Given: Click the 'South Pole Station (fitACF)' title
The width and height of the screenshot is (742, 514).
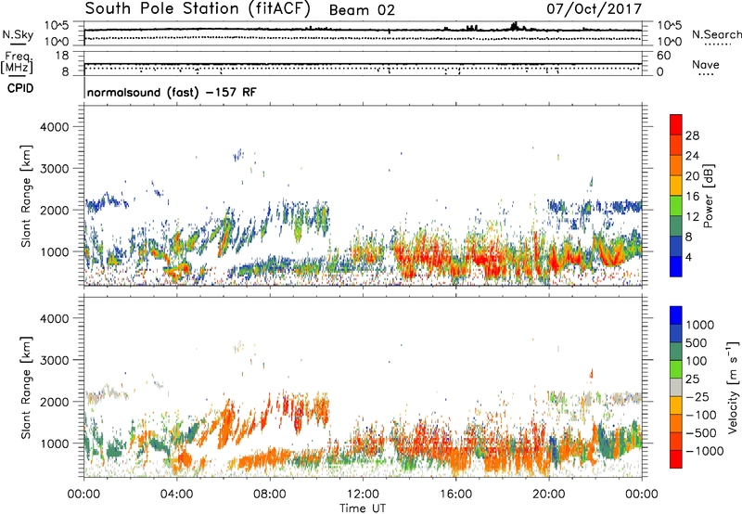Looking at the screenshot, I should click(198, 9).
